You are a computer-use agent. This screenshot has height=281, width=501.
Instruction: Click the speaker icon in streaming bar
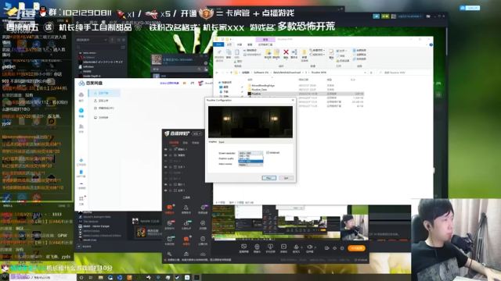[x=309, y=247]
